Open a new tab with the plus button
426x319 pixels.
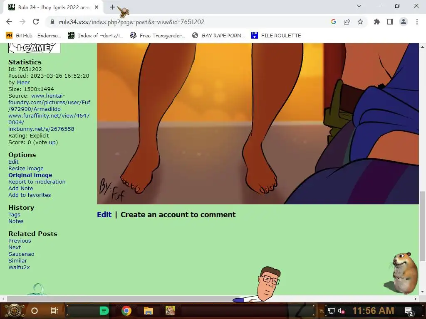coord(112,7)
